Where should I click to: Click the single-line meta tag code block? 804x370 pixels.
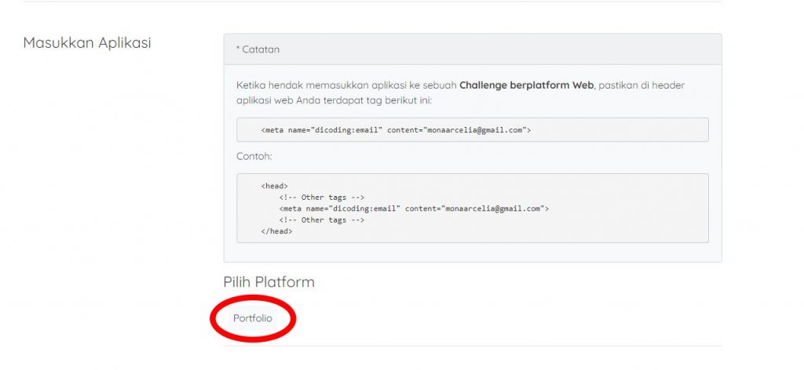[472, 130]
